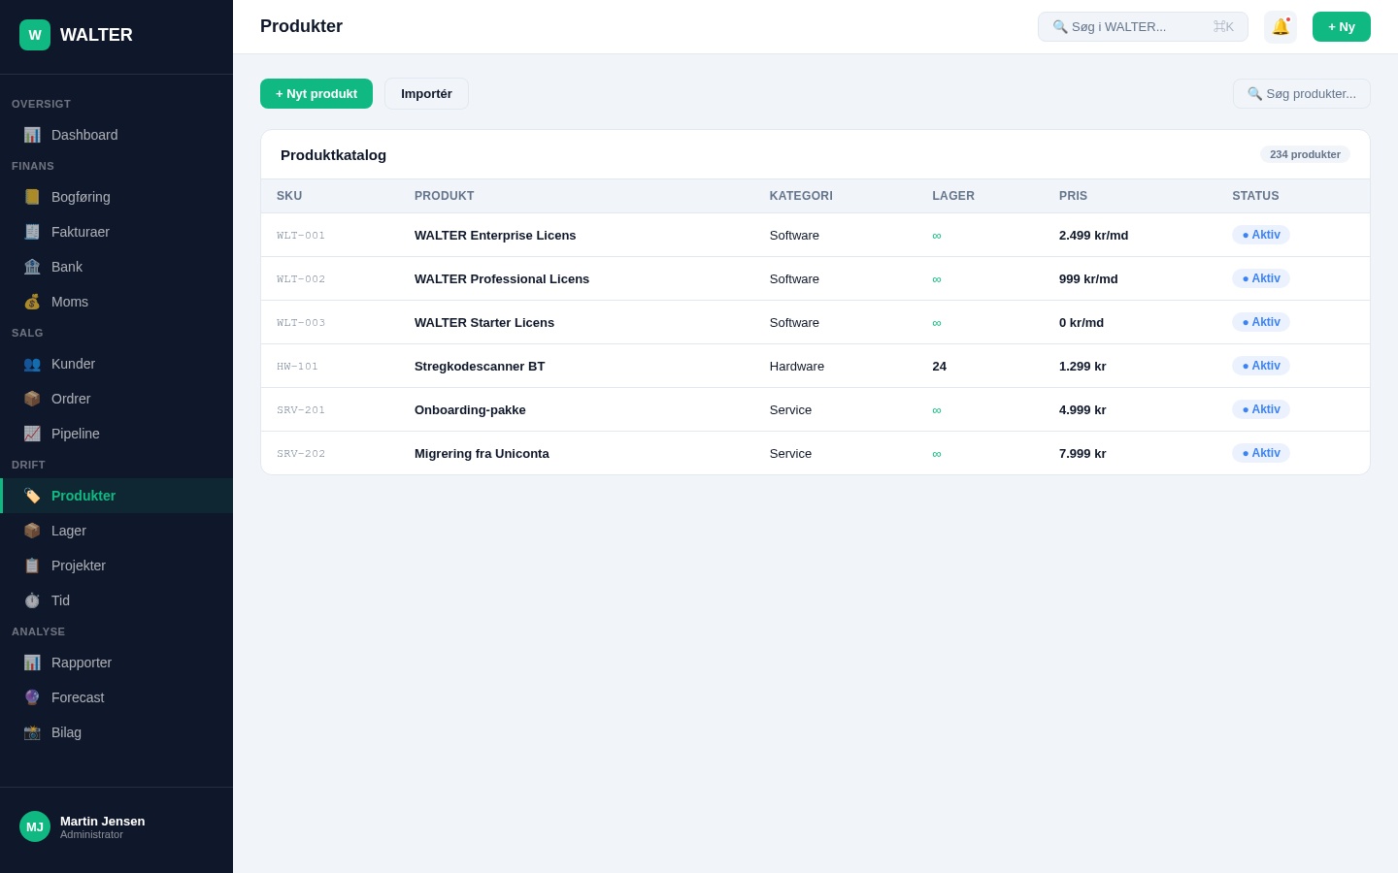This screenshot has height=873, width=1398.
Task: Click Aktiv status for WALTER Enterprise Licens
Action: [1261, 235]
